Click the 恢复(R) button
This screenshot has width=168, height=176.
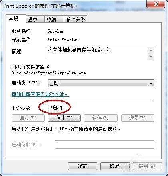tap(138, 118)
